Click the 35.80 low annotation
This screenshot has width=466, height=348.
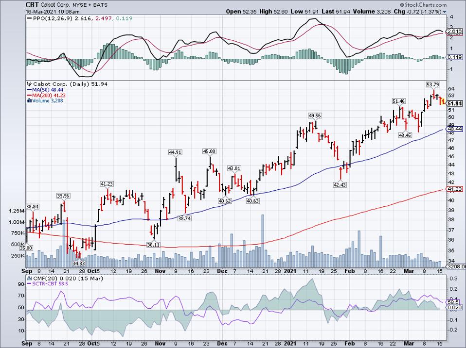click(26, 248)
